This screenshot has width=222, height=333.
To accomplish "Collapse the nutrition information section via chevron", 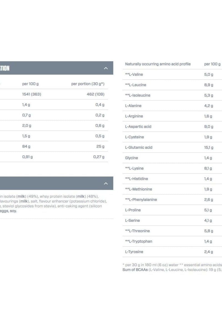I will point(106,67).
